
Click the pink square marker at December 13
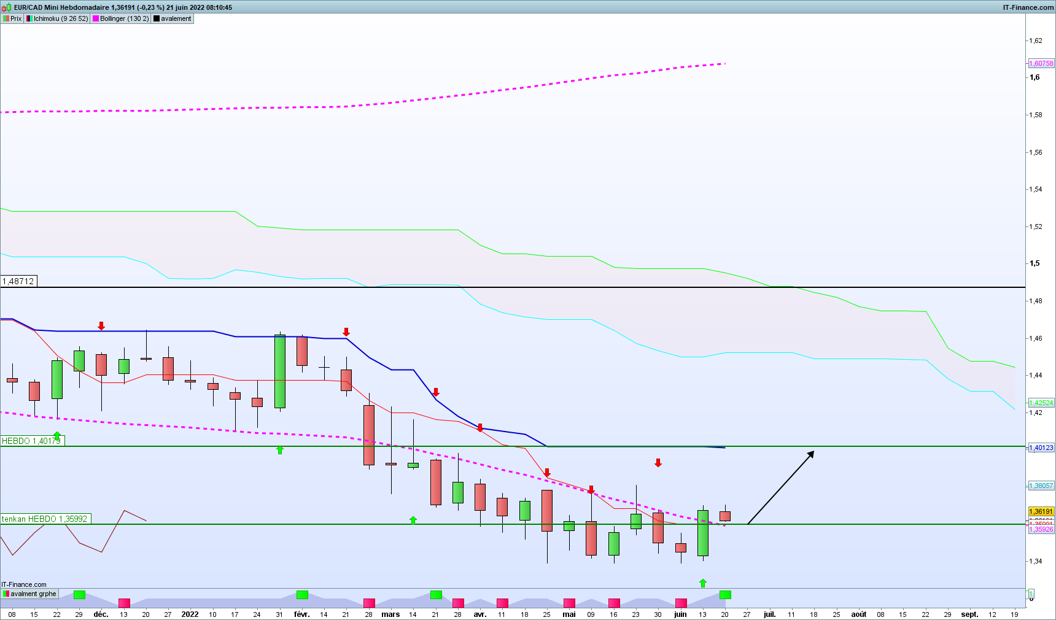point(124,603)
